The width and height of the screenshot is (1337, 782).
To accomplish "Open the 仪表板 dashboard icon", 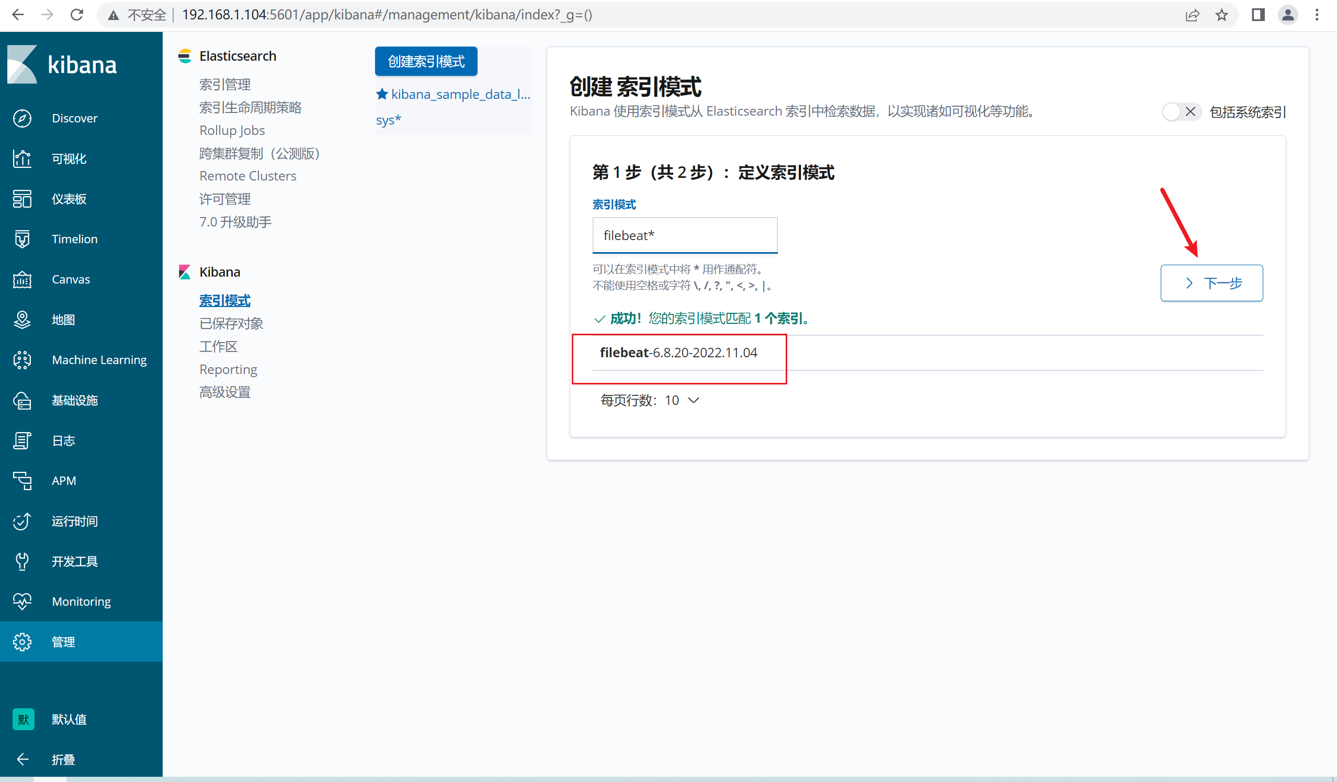I will (22, 199).
